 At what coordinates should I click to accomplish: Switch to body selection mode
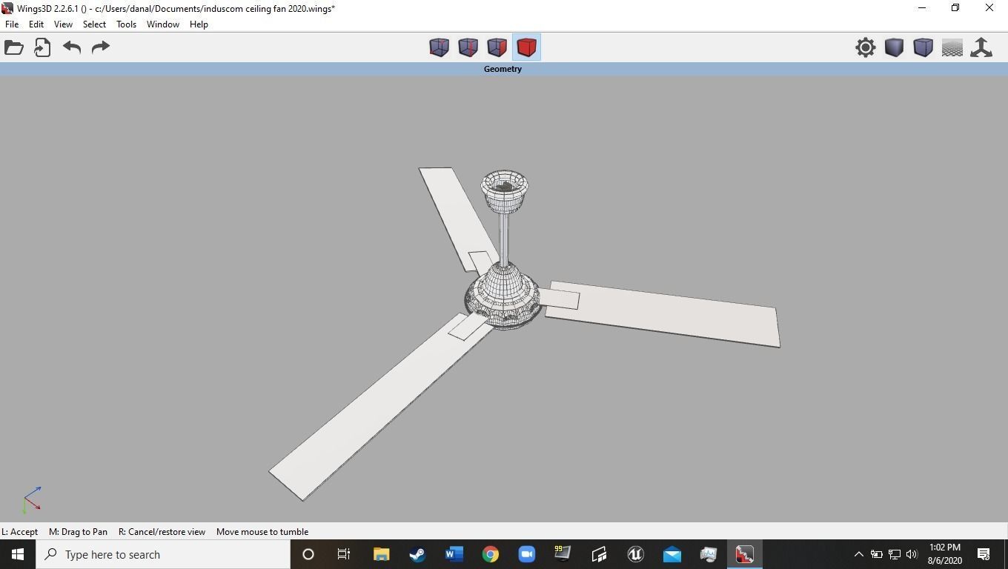[x=526, y=47]
